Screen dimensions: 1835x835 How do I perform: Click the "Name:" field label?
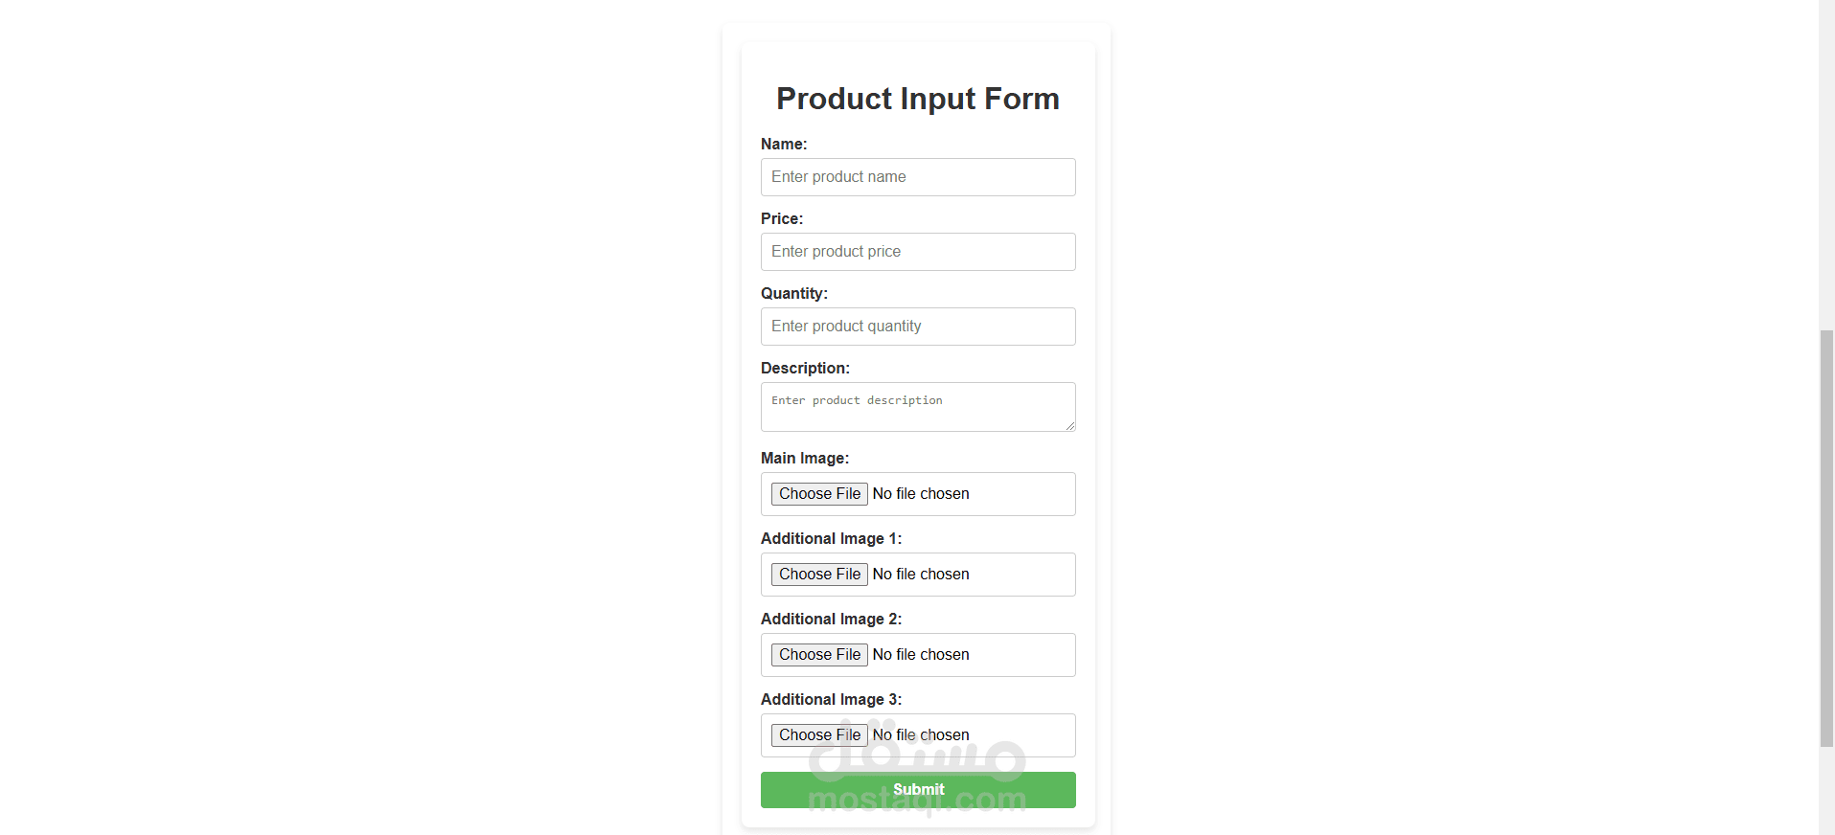[x=784, y=145]
